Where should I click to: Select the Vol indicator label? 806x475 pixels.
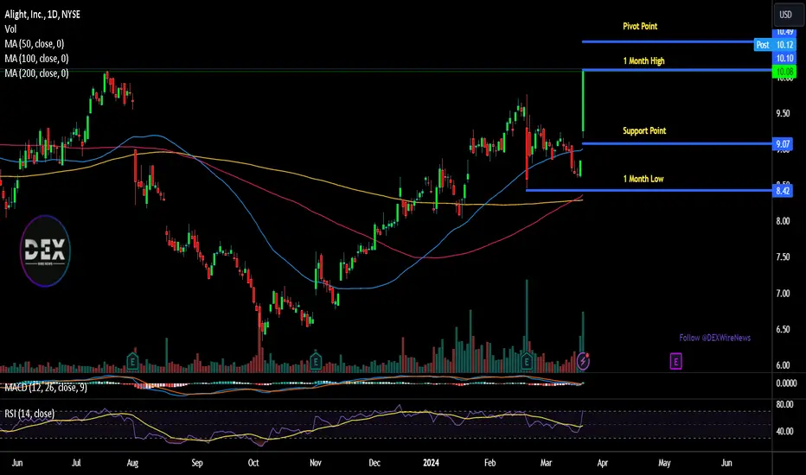coord(10,29)
